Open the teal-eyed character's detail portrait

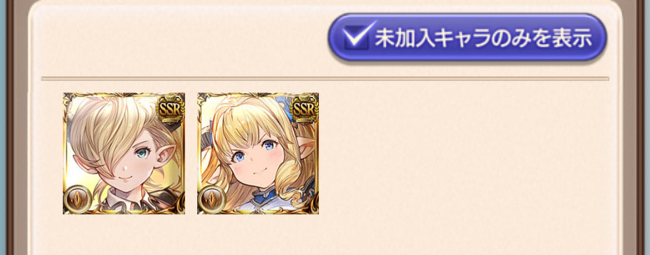coord(124,153)
